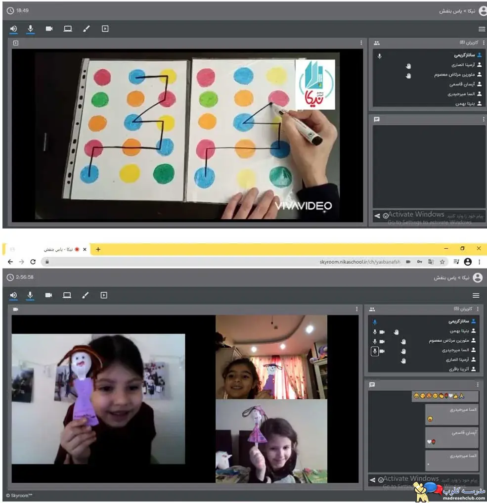487x503 pixels.
Task: Open the Chrome profile avatar icon
Action: point(468,262)
